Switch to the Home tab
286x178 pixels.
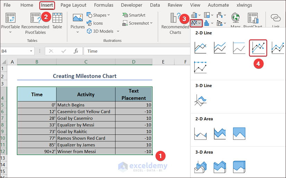(27, 5)
